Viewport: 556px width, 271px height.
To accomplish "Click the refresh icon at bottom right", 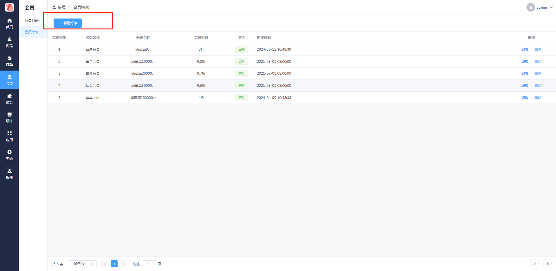I will coord(534,264).
